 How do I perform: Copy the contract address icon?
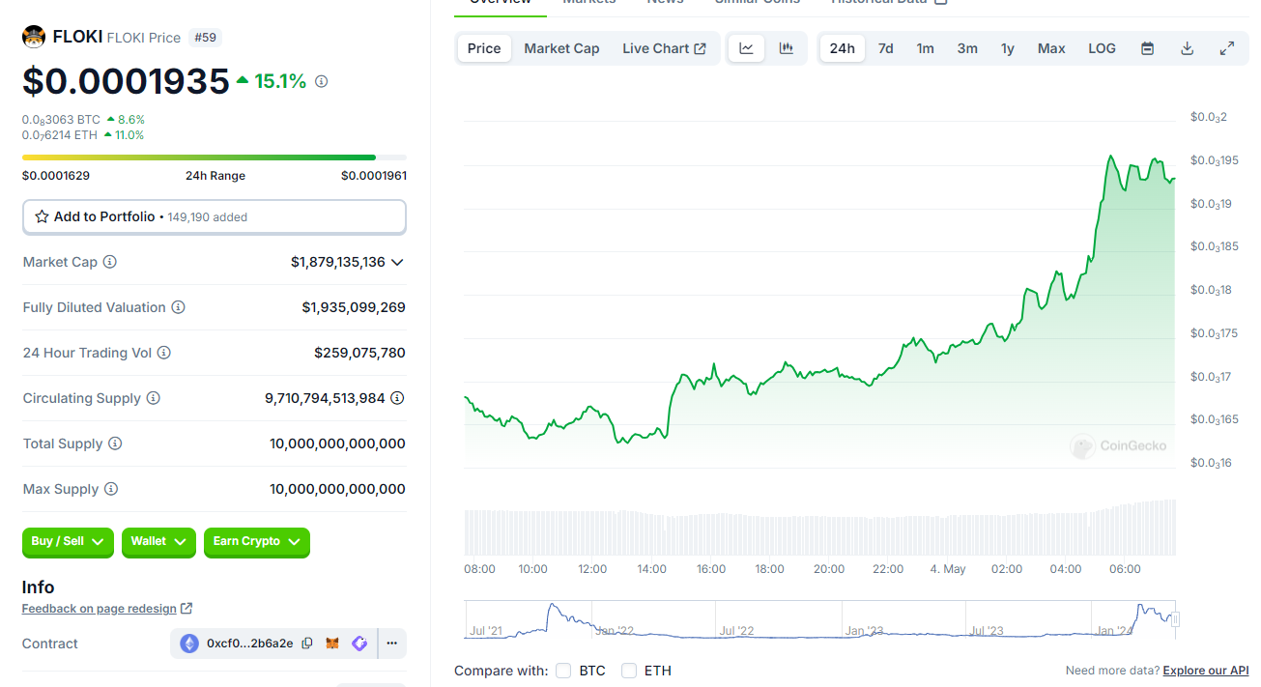click(x=307, y=644)
